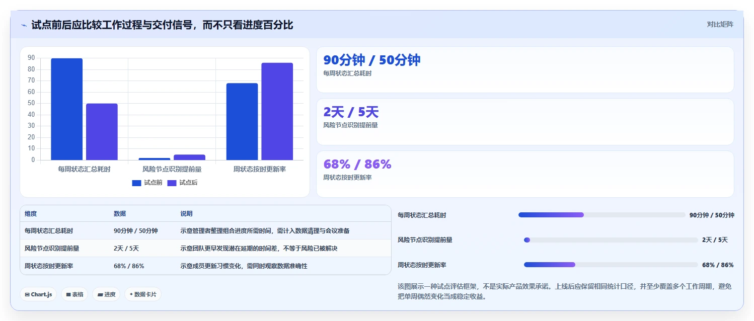
Task: Click the 风险节点识别提前量 chart axis label
Action: pos(172,169)
